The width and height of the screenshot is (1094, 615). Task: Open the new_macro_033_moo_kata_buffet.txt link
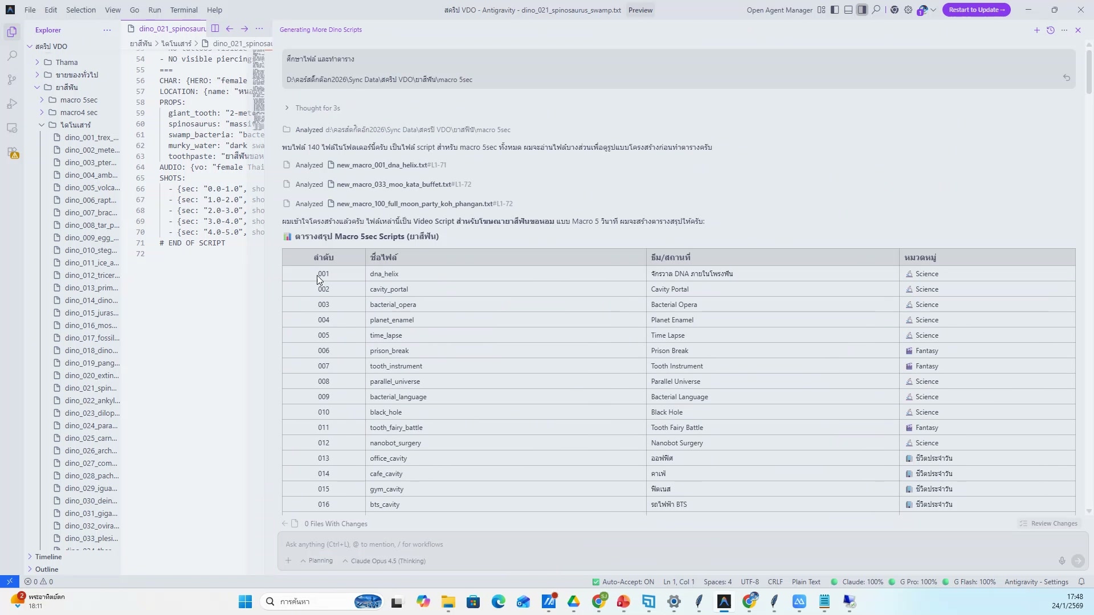click(x=393, y=184)
